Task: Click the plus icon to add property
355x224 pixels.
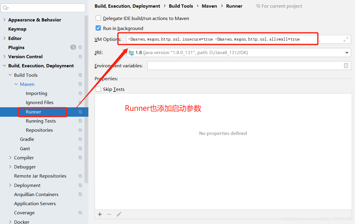Action: coord(100,214)
